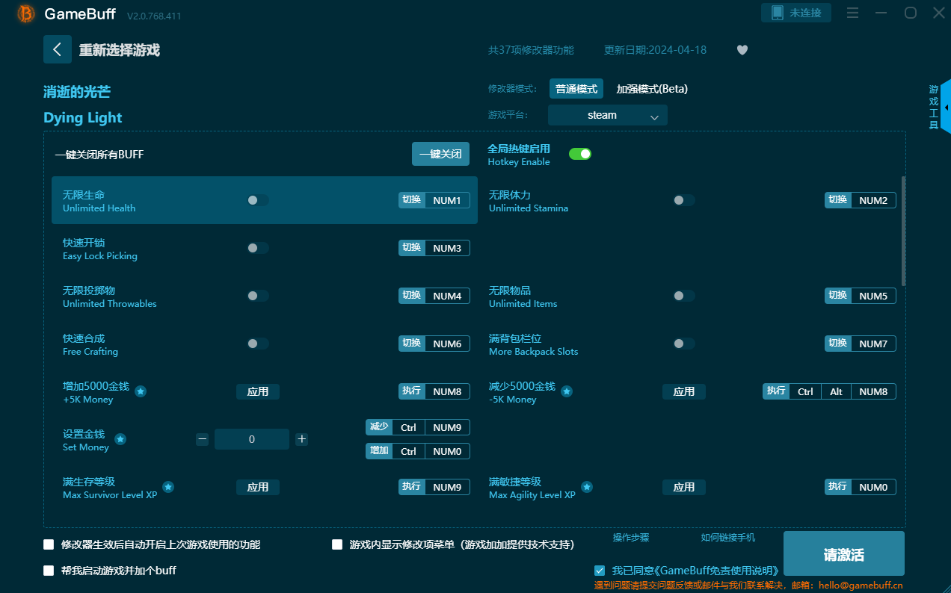The height and width of the screenshot is (593, 951).
Task: Open the hamburger menu icon
Action: click(852, 13)
